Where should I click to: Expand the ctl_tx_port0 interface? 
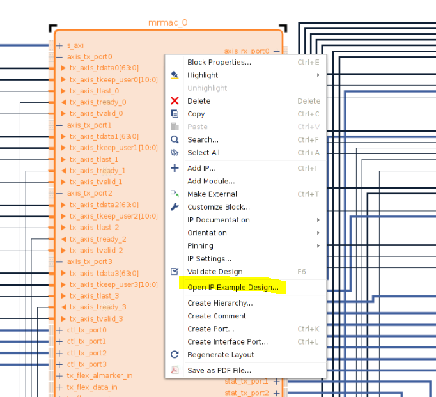(x=60, y=330)
